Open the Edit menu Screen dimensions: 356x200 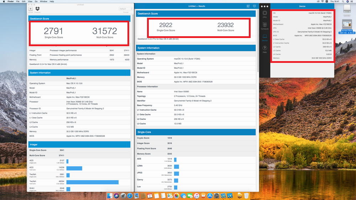click(23, 1)
